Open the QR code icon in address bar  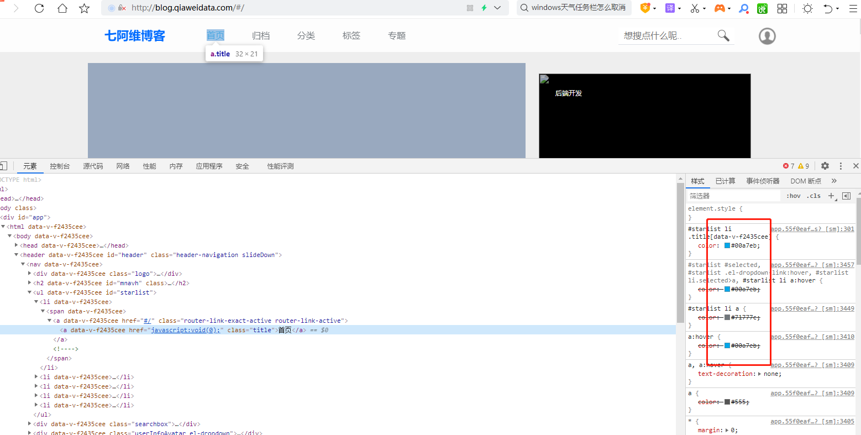coord(470,8)
